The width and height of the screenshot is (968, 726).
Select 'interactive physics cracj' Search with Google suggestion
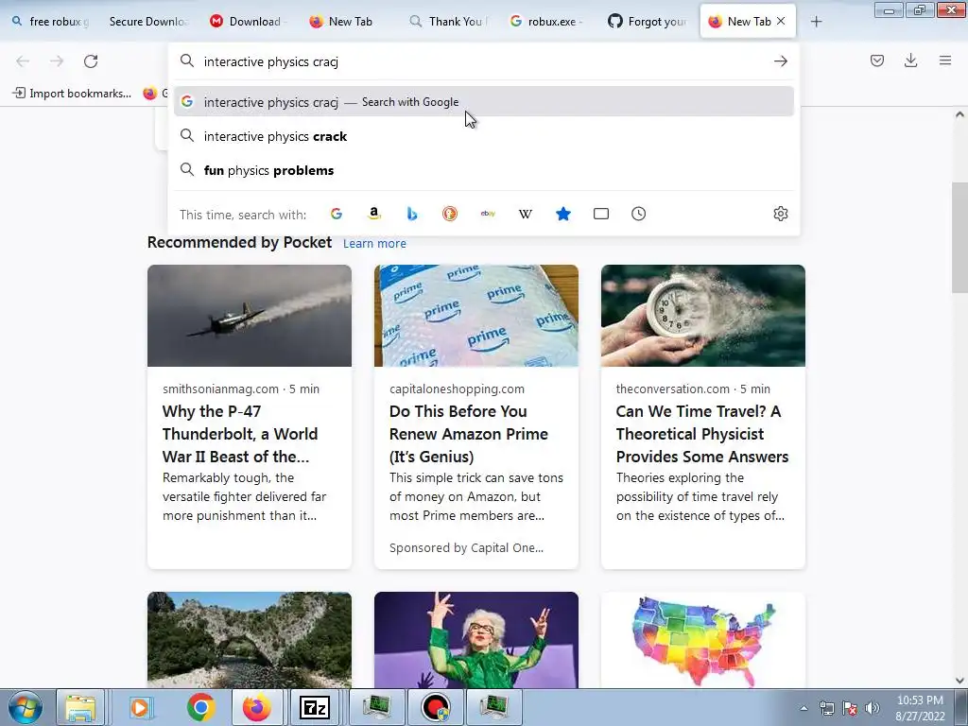pyautogui.click(x=484, y=102)
